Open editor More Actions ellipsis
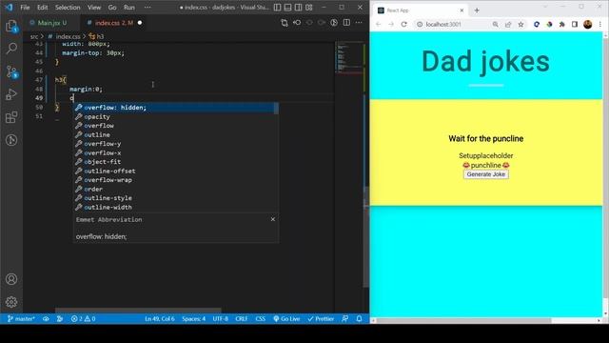The image size is (609, 343). pos(359,23)
